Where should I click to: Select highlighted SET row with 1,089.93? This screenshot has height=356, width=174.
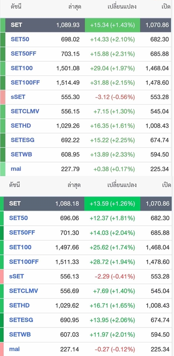[88, 25]
